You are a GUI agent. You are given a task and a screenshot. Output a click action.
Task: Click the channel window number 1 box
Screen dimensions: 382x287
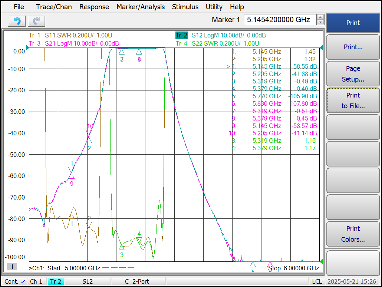[12, 267]
